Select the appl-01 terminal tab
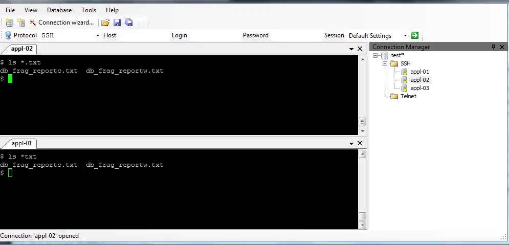The image size is (509, 245). 21,143
